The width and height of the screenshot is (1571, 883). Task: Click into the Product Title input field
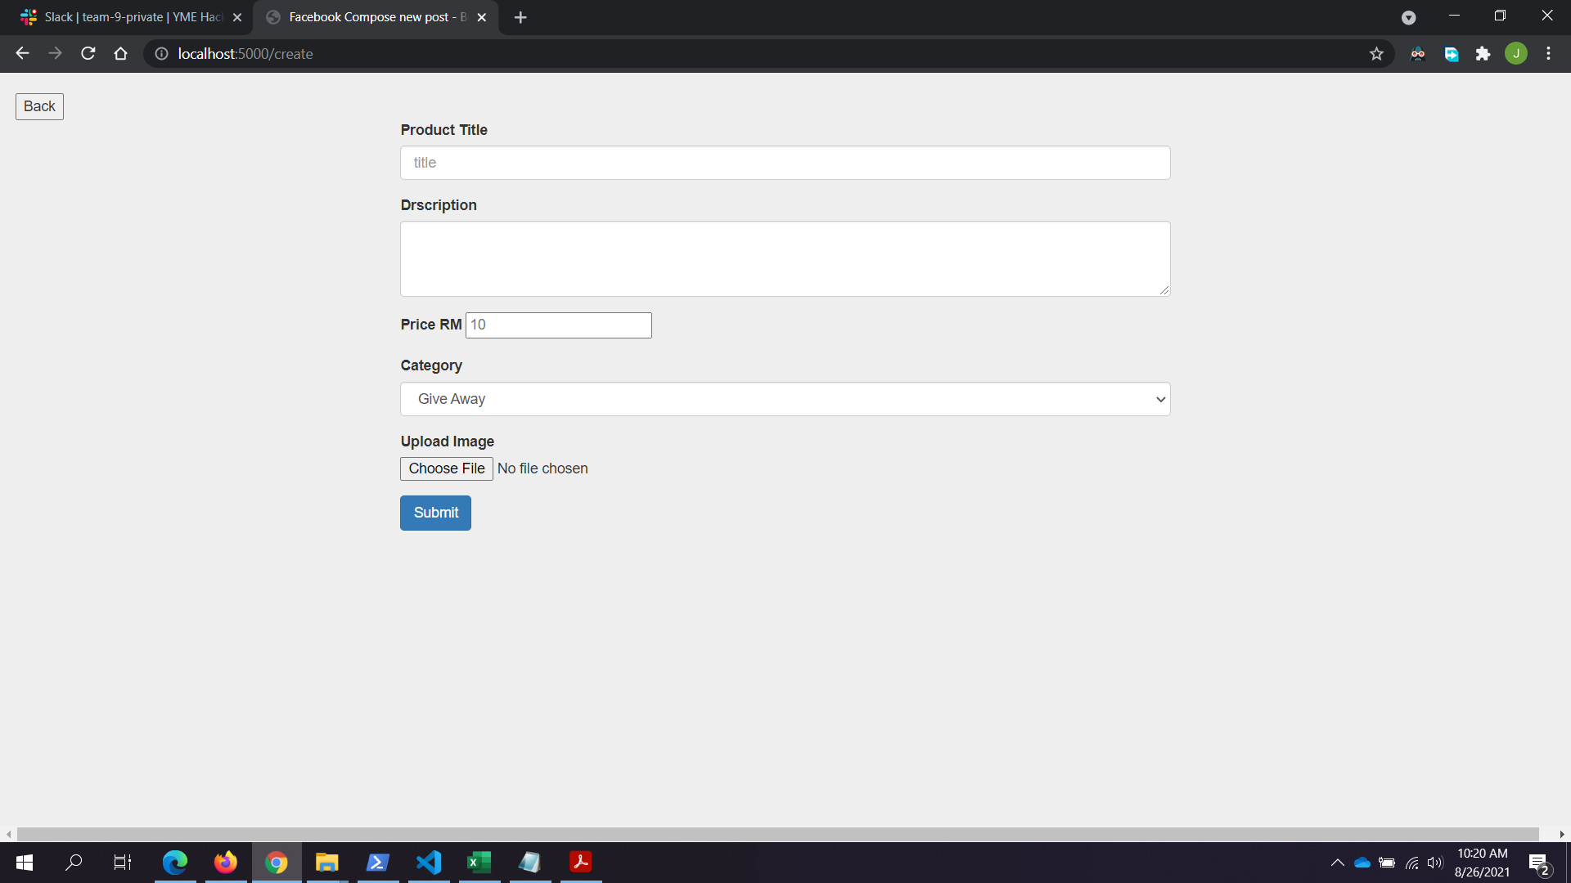click(785, 163)
